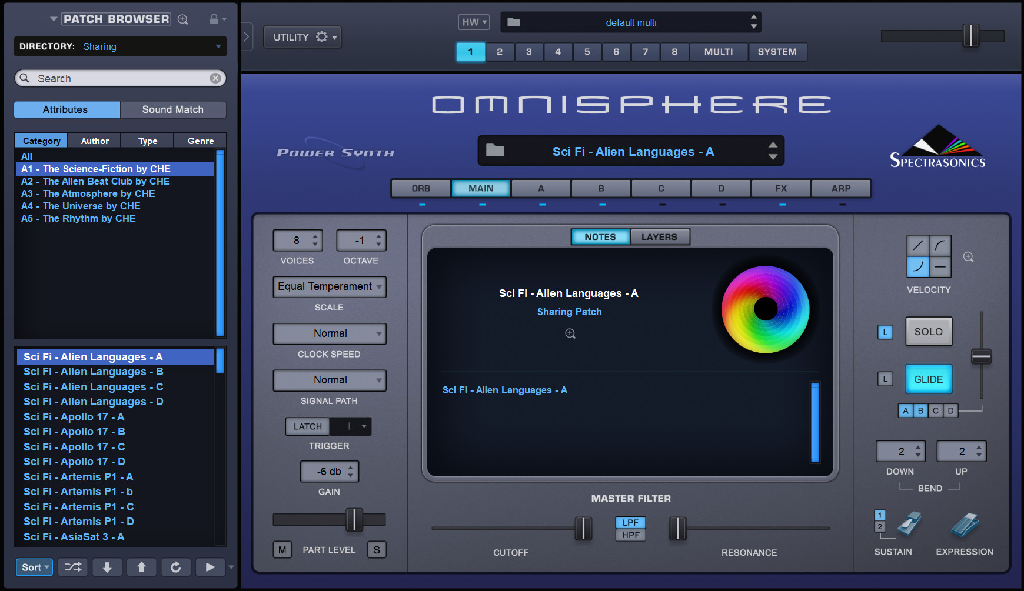Open the multi folder icon beside default multi
Screen dimensions: 1024x591
[x=514, y=22]
